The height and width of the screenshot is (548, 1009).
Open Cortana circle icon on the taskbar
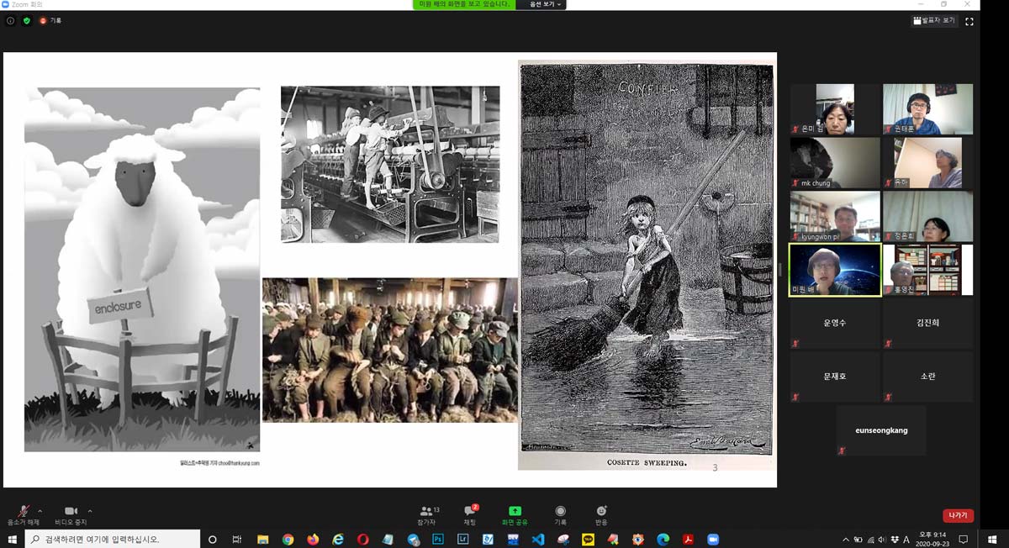tap(212, 539)
